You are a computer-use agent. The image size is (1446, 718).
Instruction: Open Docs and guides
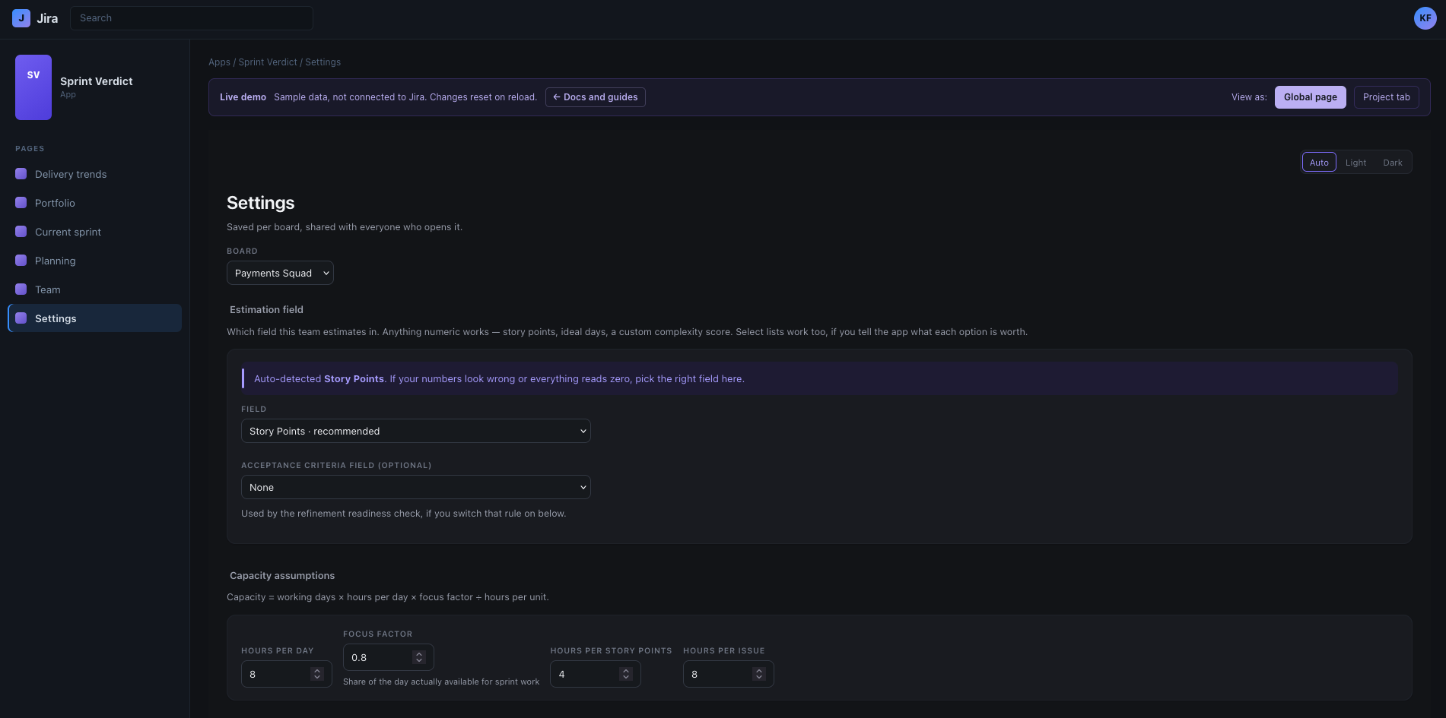pos(596,97)
